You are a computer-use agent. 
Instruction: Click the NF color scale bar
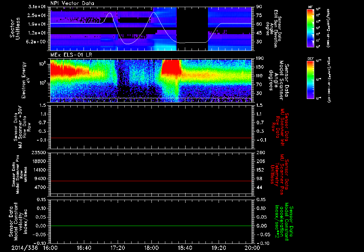[x=311, y=28]
